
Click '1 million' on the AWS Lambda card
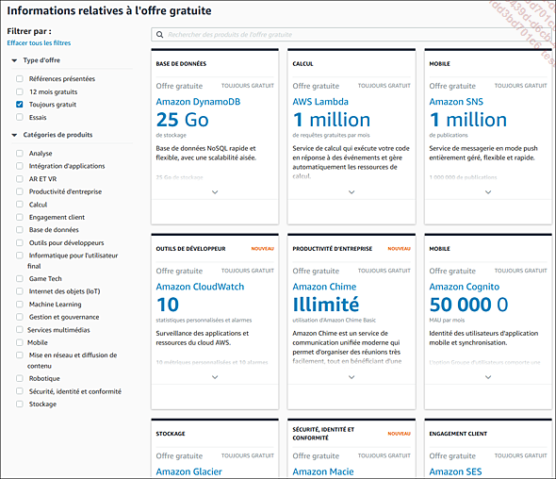point(332,120)
